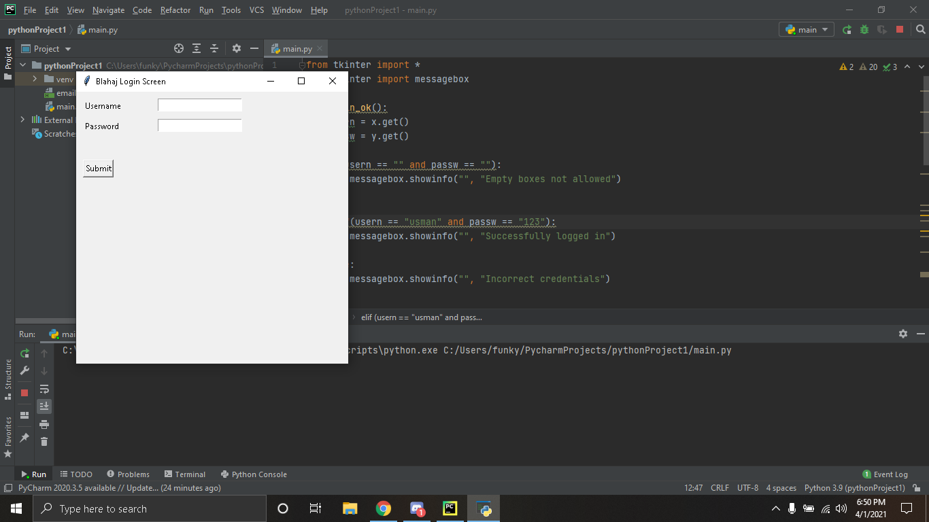Open Google Chrome from the taskbar
The width and height of the screenshot is (929, 522).
tap(384, 508)
